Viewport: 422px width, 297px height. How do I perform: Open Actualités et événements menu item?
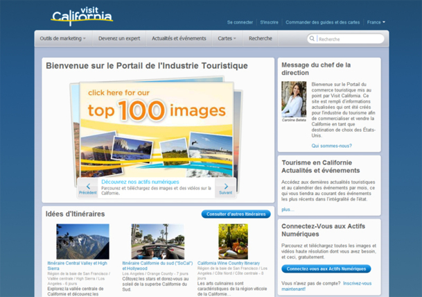pos(180,38)
